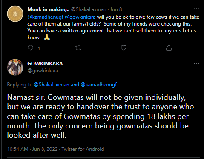Open more options for GOWKINKARA tweet

(196, 63)
